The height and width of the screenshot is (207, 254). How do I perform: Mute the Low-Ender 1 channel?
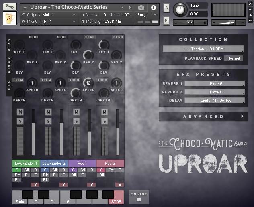click(x=20, y=112)
